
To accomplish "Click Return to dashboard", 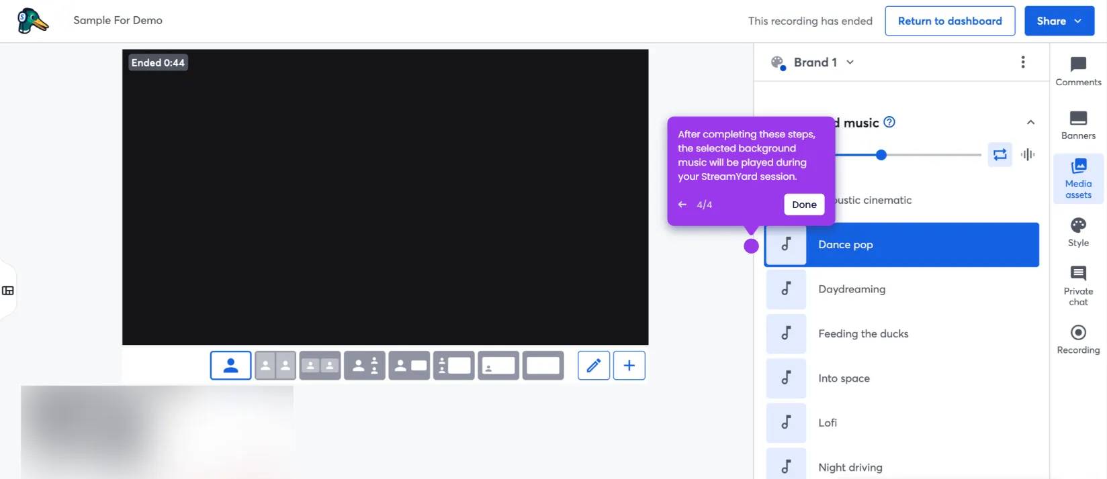I will (x=950, y=21).
